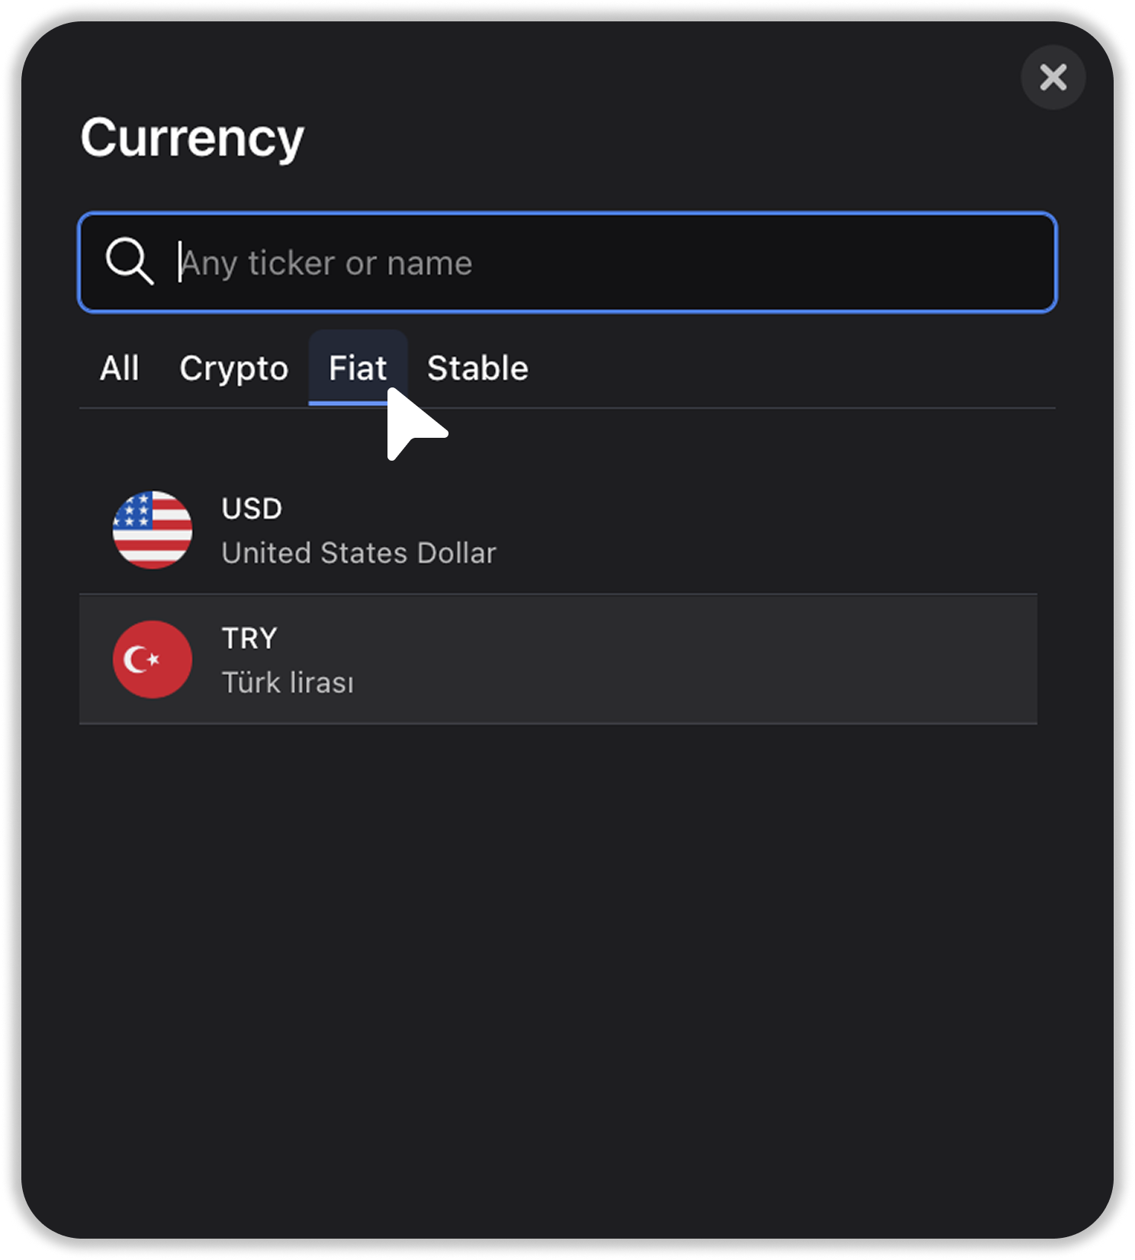1135x1260 pixels.
Task: Click the magnifying glass search icon
Action: (130, 262)
